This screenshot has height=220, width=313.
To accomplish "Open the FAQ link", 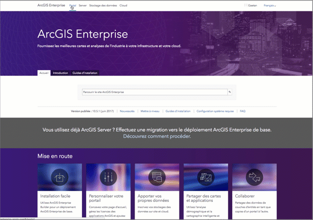I will click(x=243, y=111).
